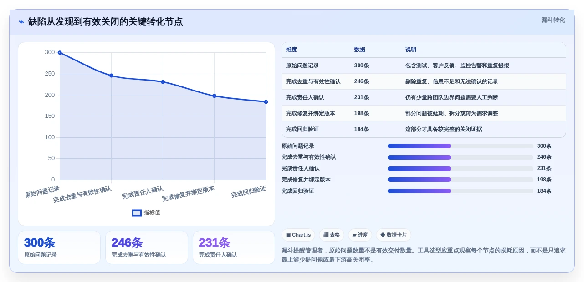The image size is (584, 282).
Task: Click the 246条 table cell
Action: click(x=362, y=81)
